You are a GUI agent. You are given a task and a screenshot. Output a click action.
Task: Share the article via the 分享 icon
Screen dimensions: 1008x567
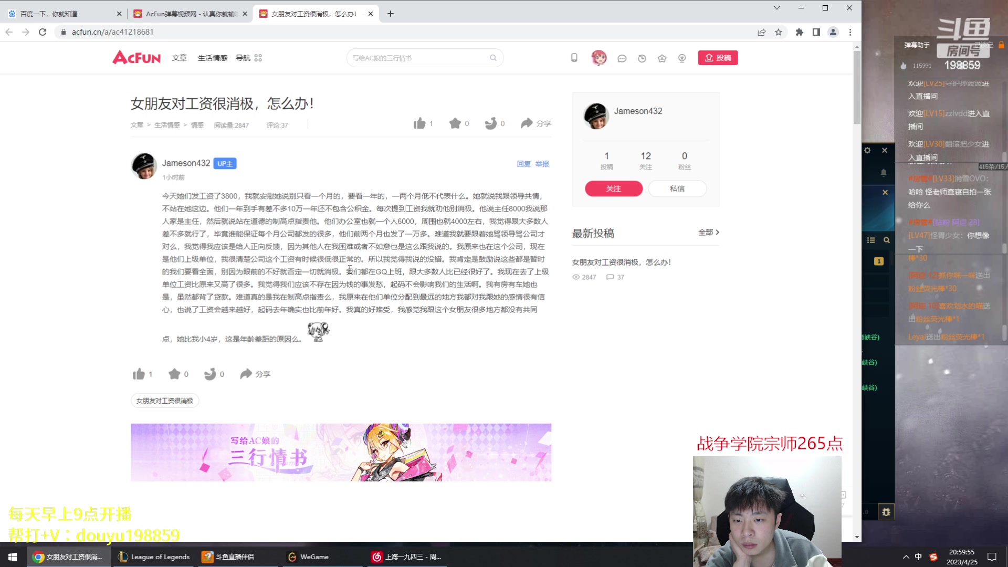(x=535, y=123)
